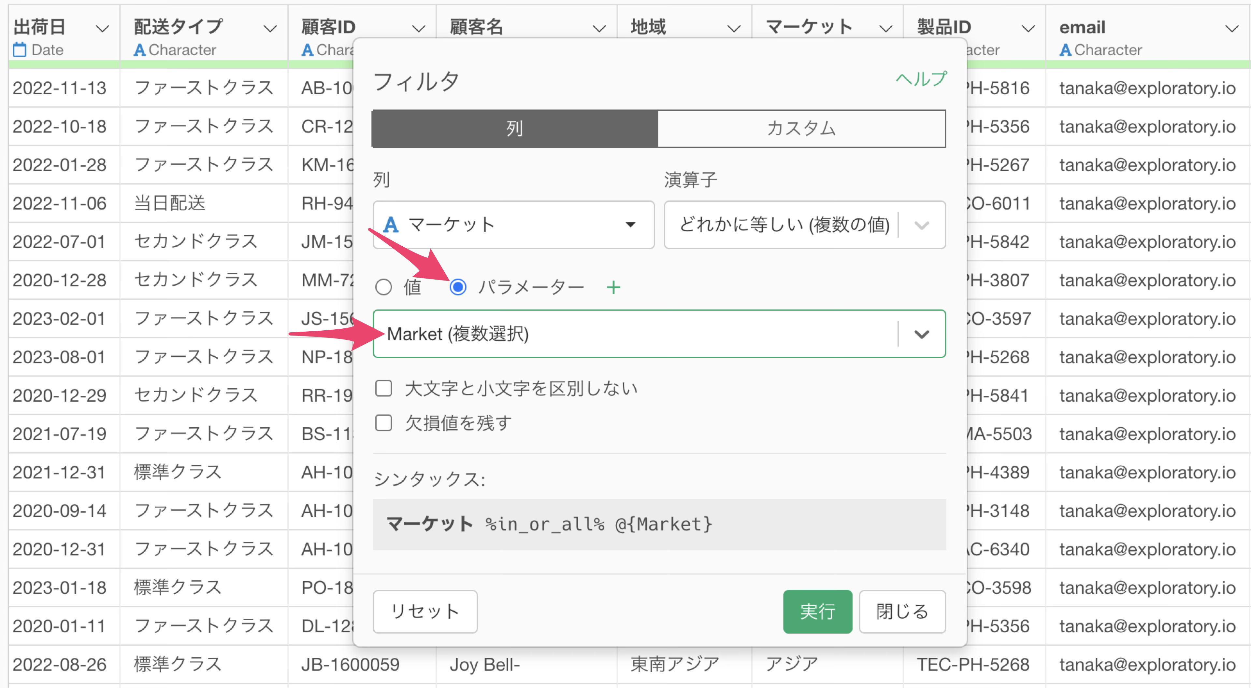Expand the Market (複数選択) parameter dropdown
The height and width of the screenshot is (688, 1251).
point(921,334)
